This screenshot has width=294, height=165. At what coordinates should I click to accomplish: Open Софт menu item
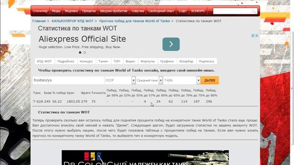pos(182,11)
